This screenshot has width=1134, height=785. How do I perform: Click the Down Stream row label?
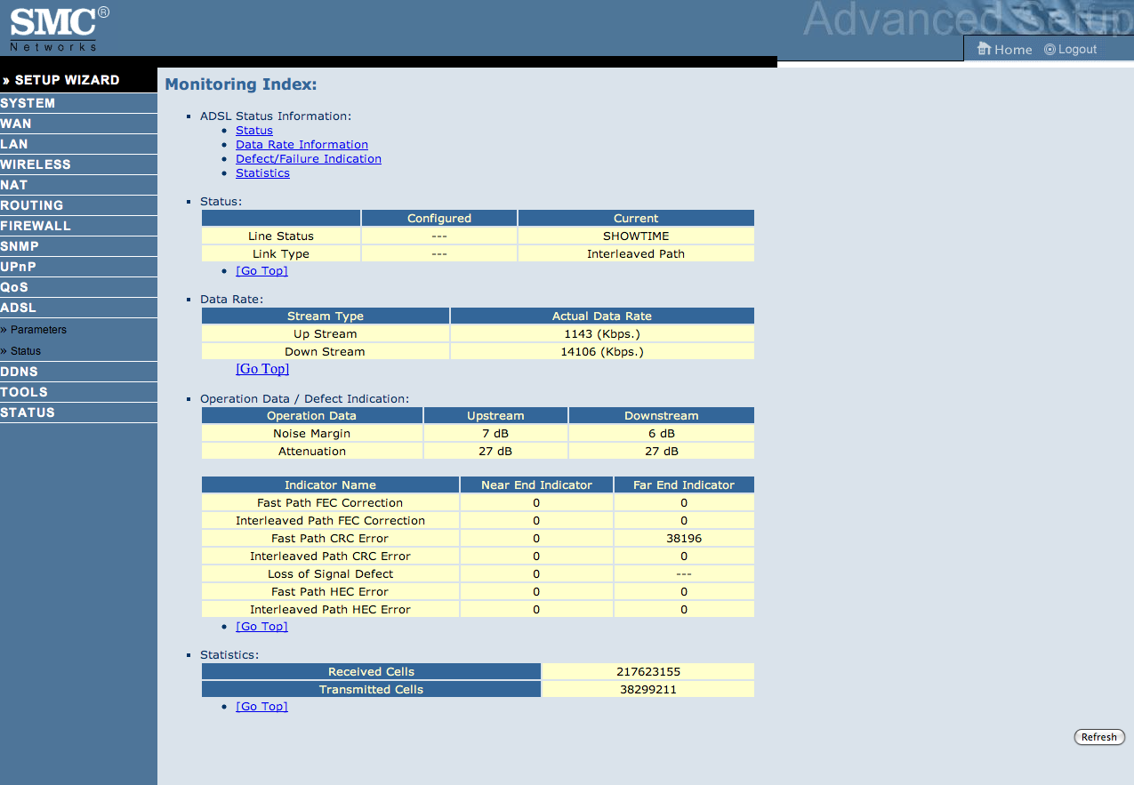click(325, 352)
